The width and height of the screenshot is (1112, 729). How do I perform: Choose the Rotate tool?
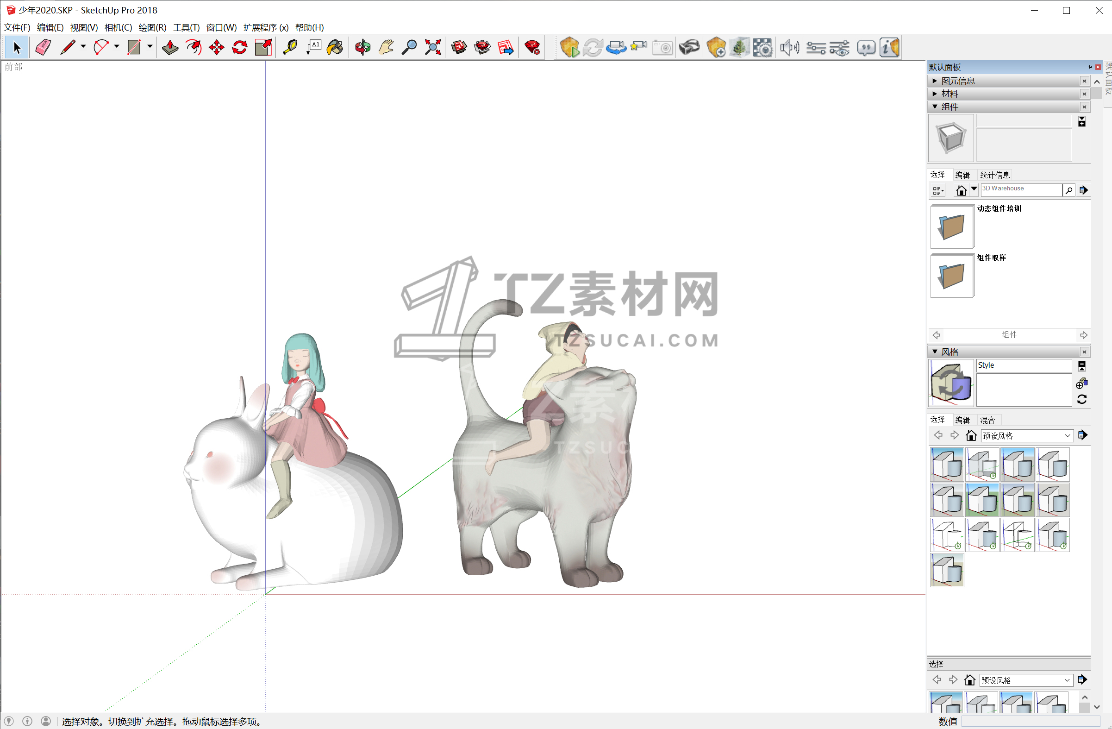click(x=240, y=48)
